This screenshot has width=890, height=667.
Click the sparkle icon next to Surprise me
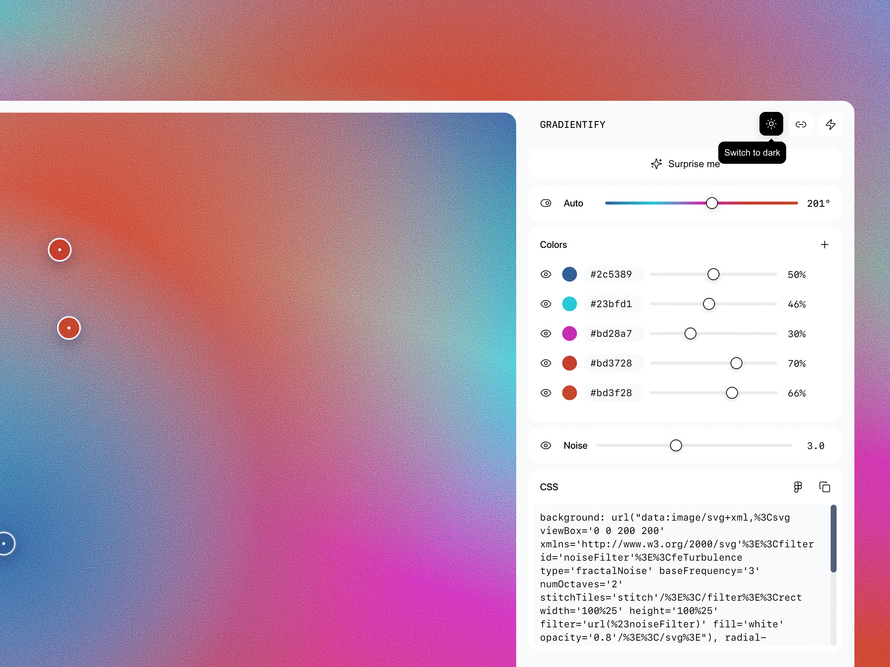656,164
